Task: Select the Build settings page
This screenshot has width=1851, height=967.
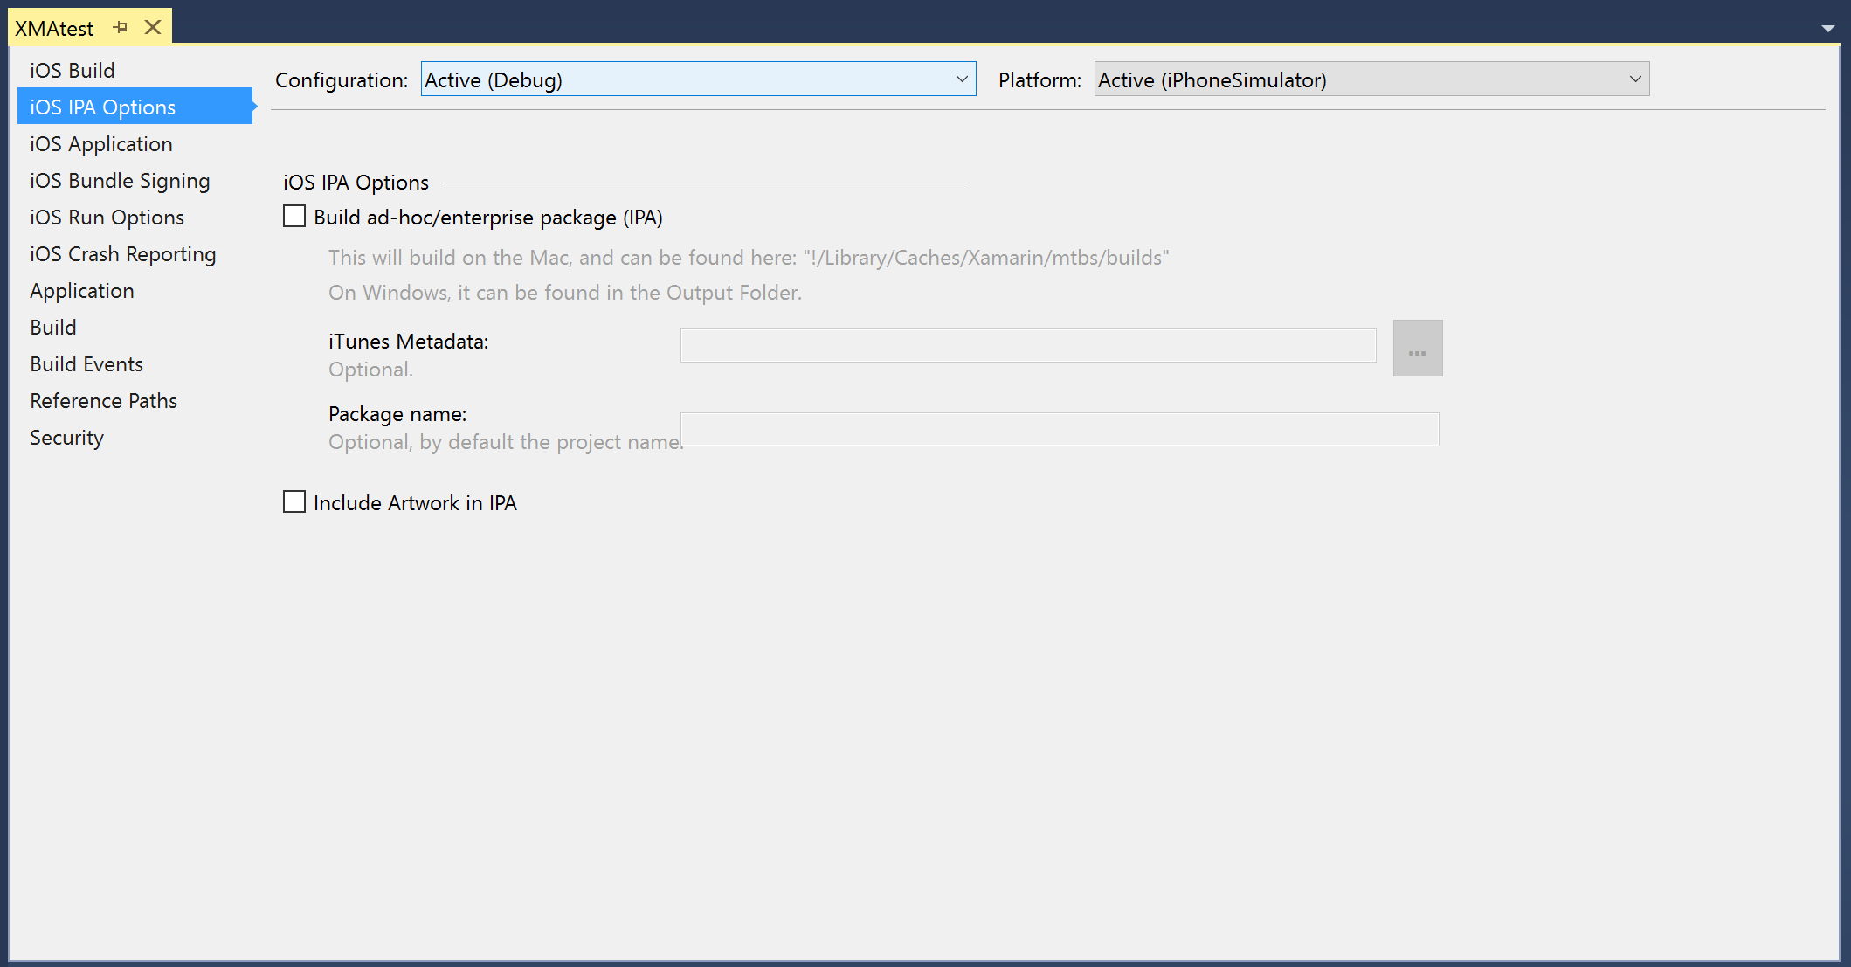Action: pos(53,328)
